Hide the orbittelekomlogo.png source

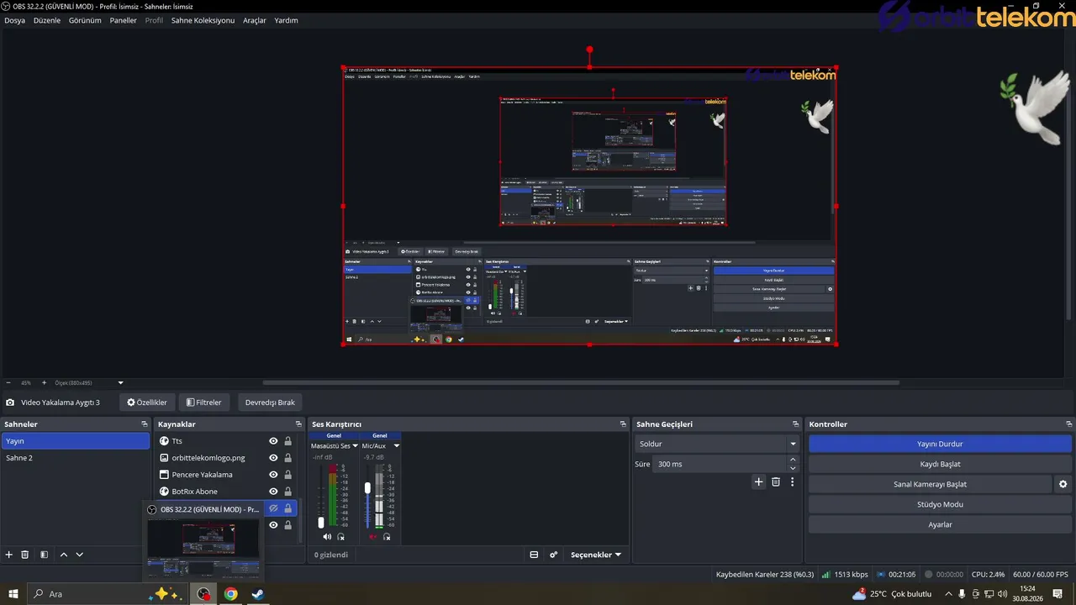click(x=273, y=458)
